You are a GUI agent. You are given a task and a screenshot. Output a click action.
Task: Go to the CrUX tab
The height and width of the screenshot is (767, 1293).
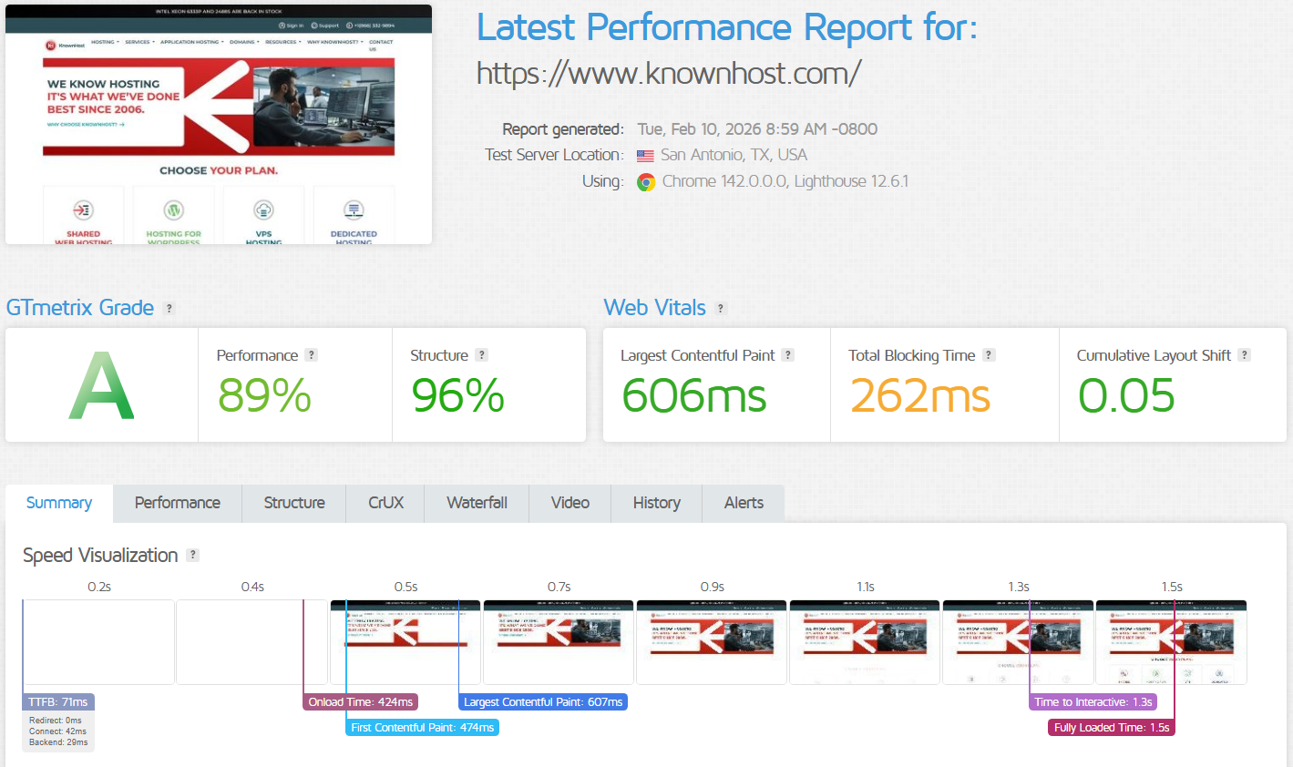pyautogui.click(x=385, y=503)
